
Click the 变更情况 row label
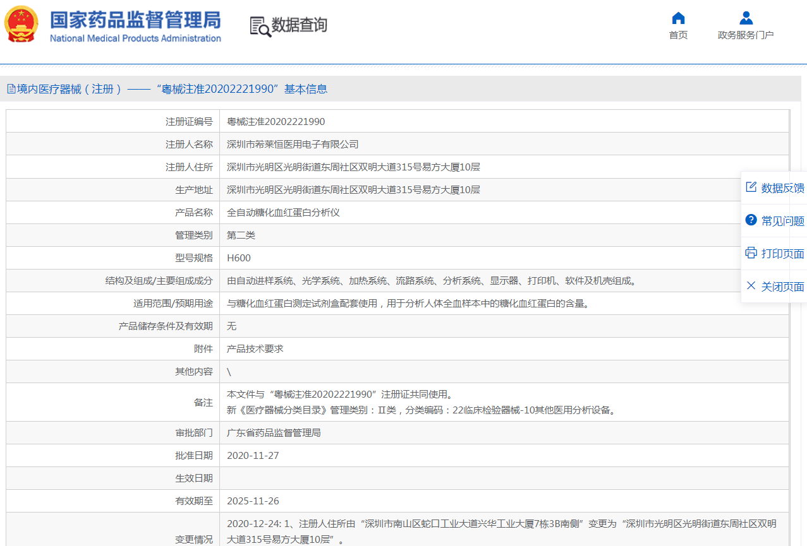(194, 539)
